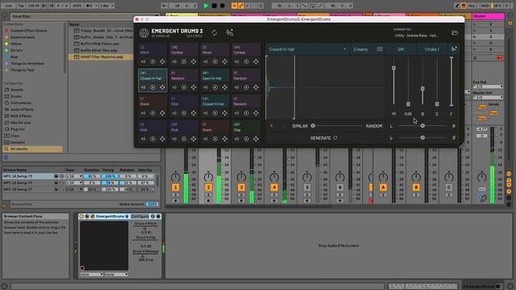The image size is (516, 290).
Task: Select Plug-Ins category in browser
Action: point(18,129)
